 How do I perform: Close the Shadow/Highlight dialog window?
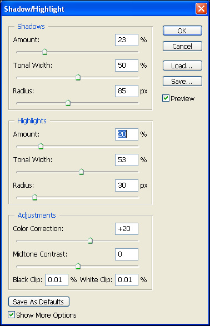[x=201, y=9]
